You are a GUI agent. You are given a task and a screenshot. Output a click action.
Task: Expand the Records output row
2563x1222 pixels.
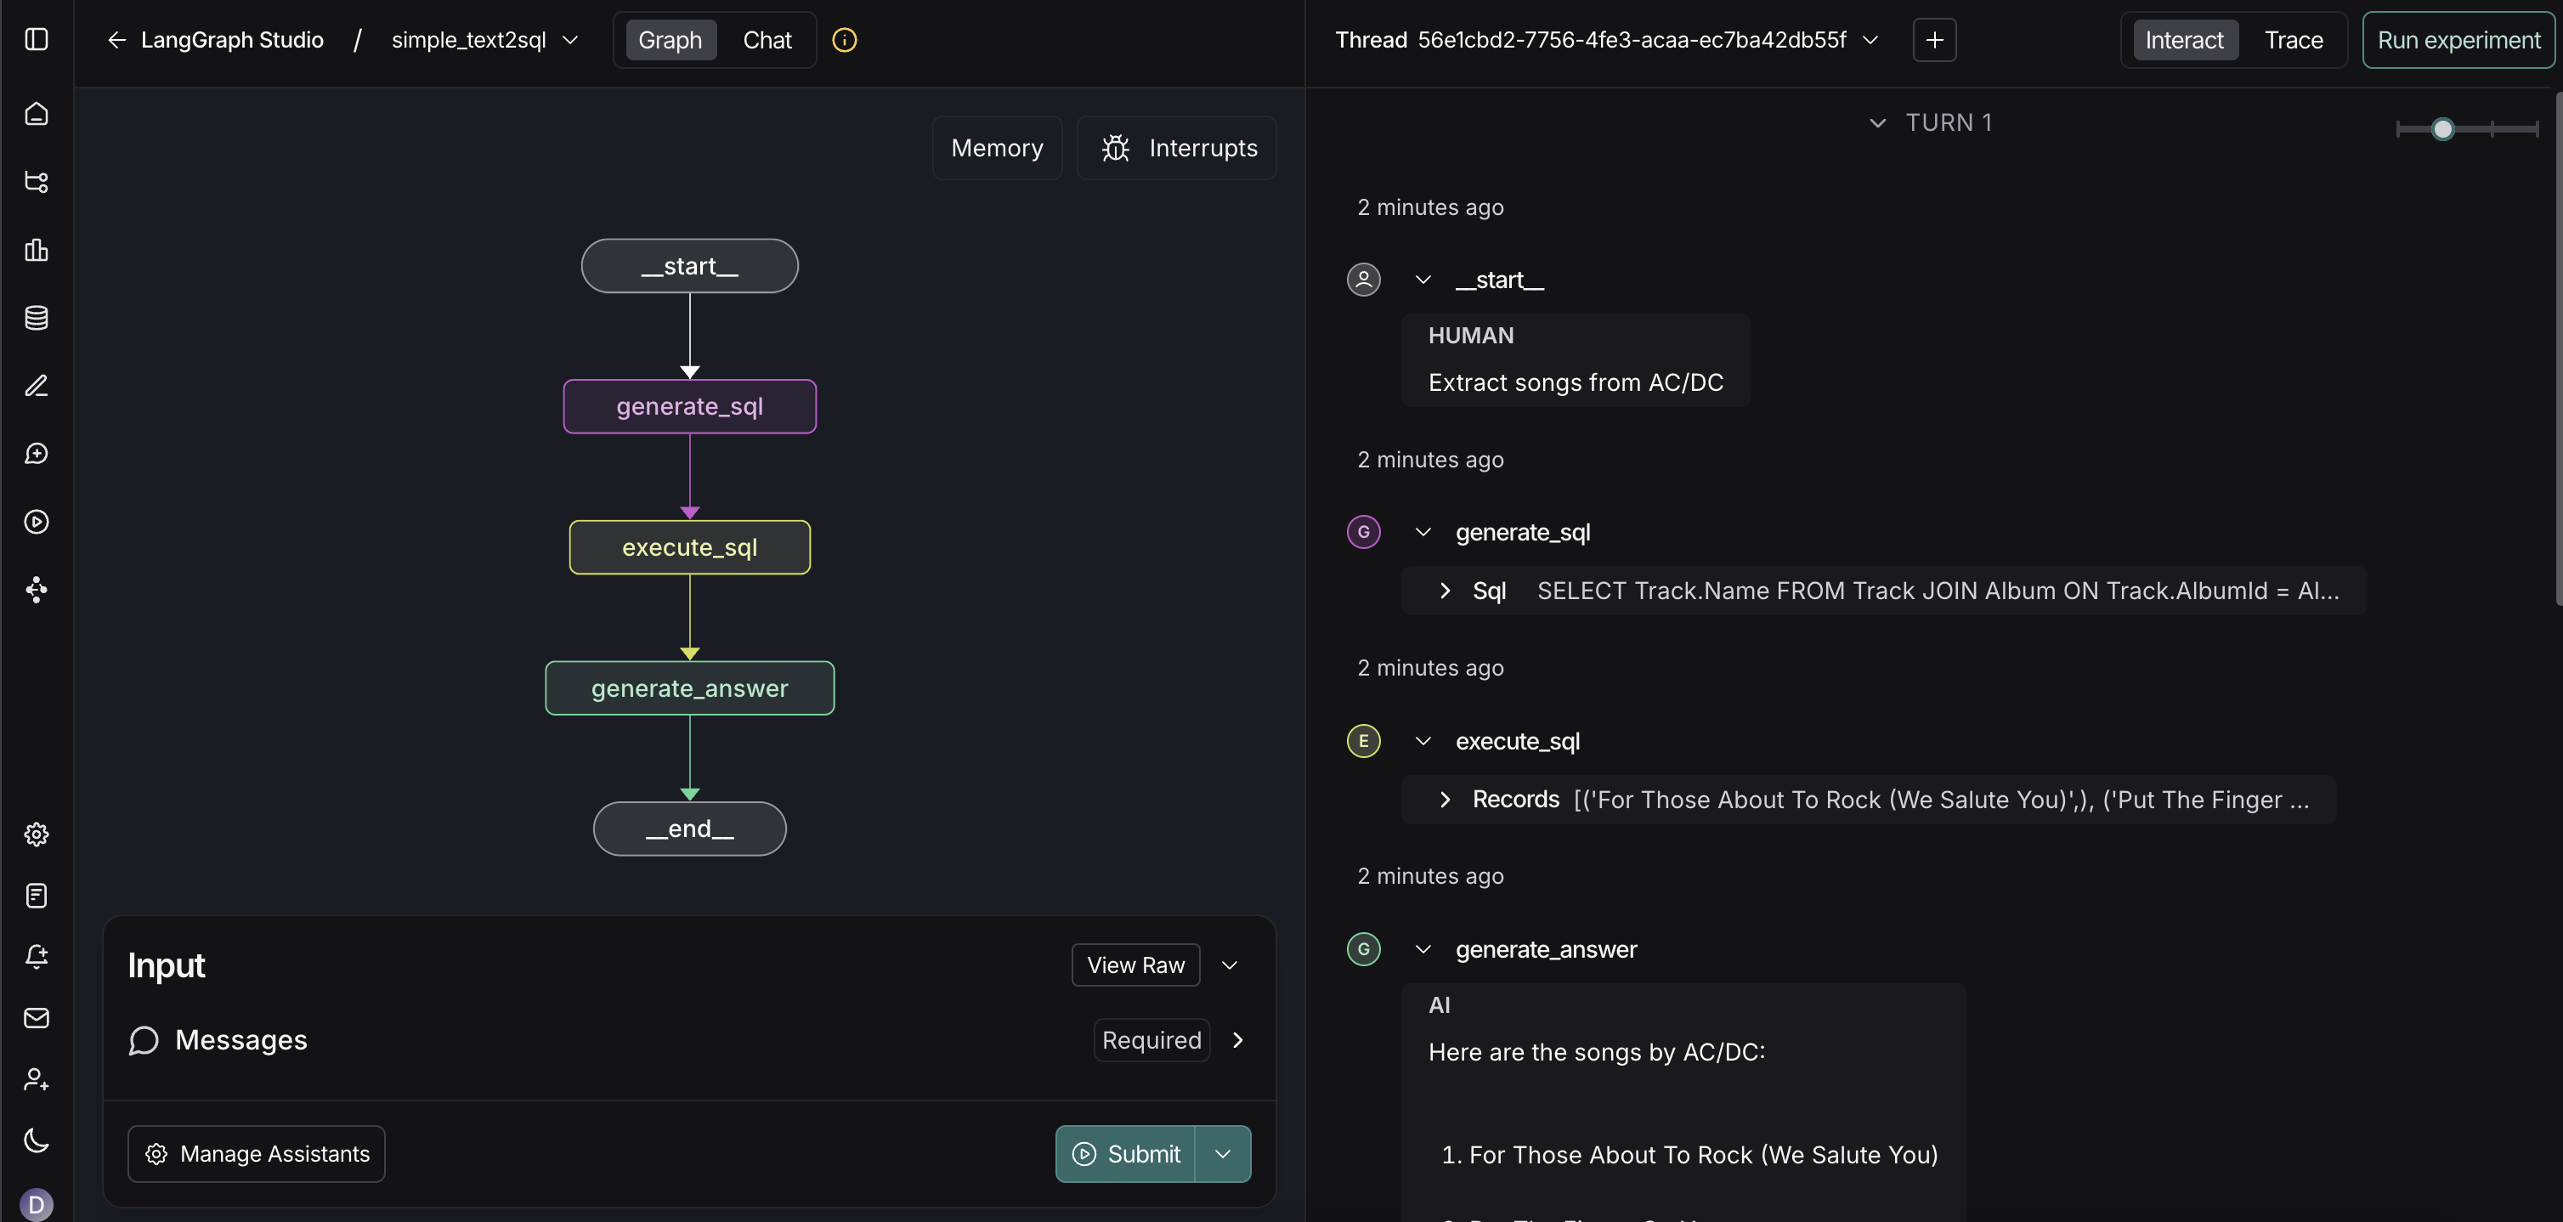point(1869,799)
